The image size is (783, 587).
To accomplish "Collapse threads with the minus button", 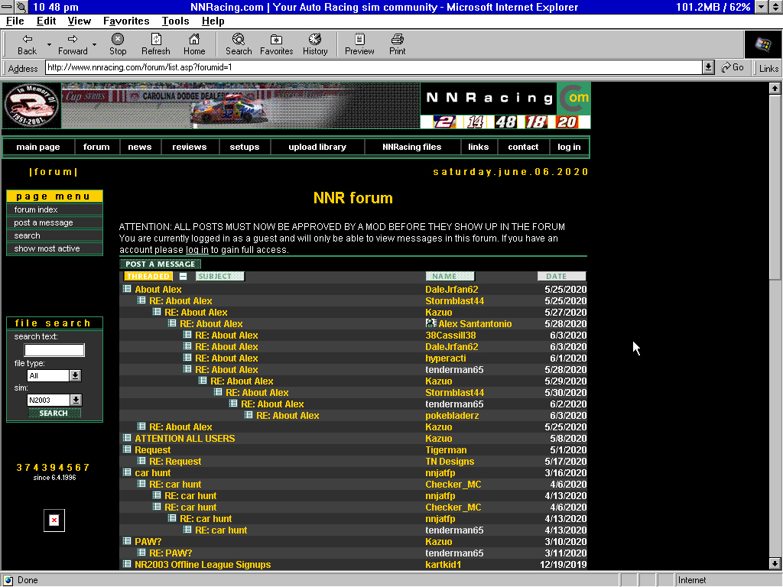I will click(184, 276).
